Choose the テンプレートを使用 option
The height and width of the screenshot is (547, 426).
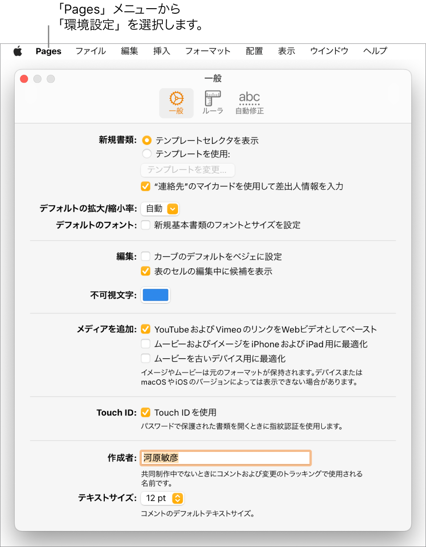pos(146,154)
